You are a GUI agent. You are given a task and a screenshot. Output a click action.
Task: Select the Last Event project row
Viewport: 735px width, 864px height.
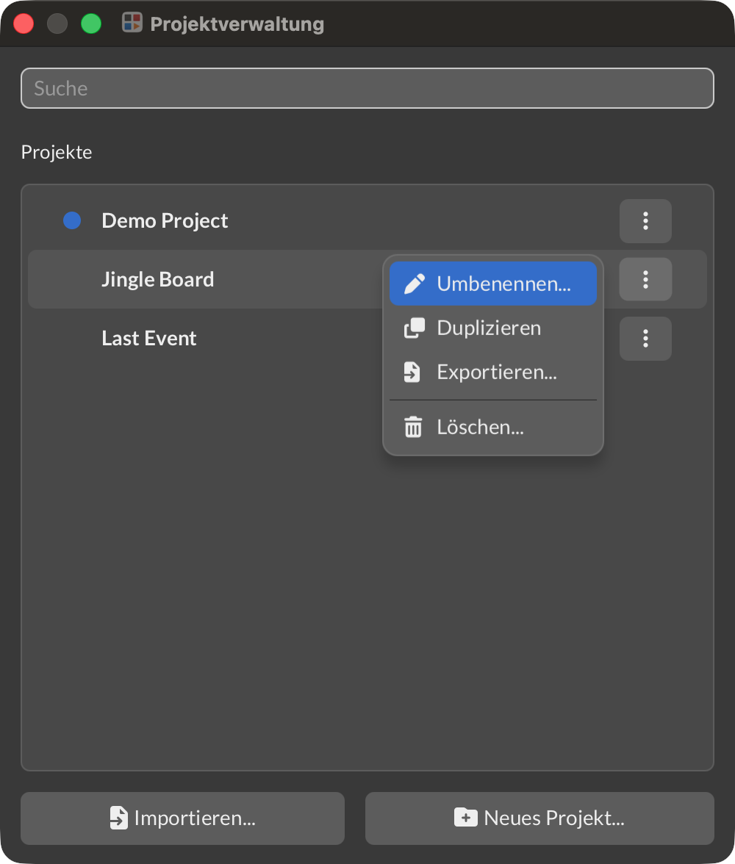[x=367, y=338]
